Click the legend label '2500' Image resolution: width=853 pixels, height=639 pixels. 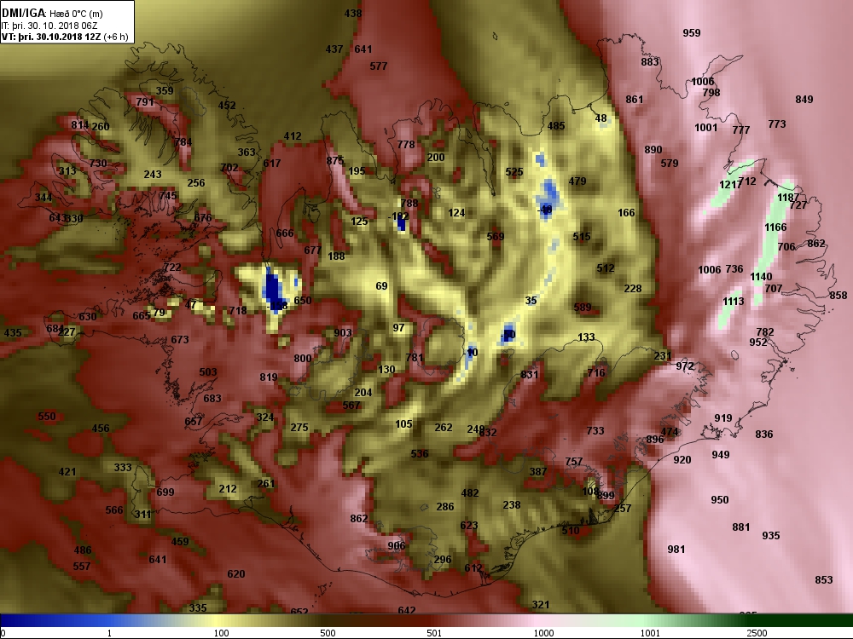pyautogui.click(x=757, y=633)
